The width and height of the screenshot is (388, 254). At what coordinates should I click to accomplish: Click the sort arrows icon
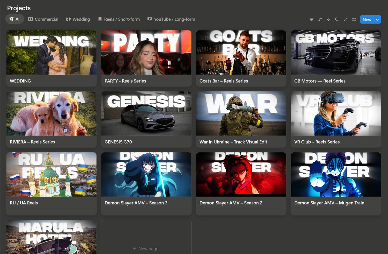320,19
